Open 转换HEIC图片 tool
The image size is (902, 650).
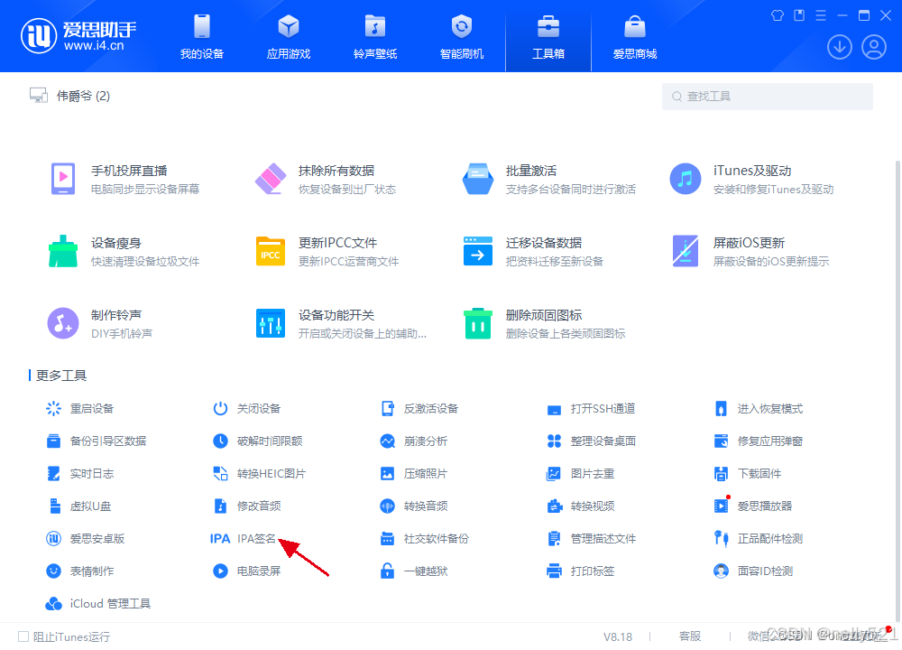point(260,474)
